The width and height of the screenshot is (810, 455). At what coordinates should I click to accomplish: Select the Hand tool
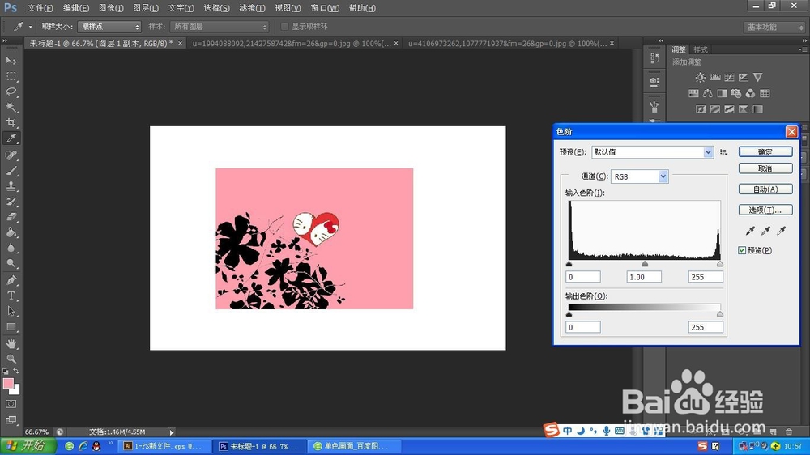pyautogui.click(x=11, y=343)
